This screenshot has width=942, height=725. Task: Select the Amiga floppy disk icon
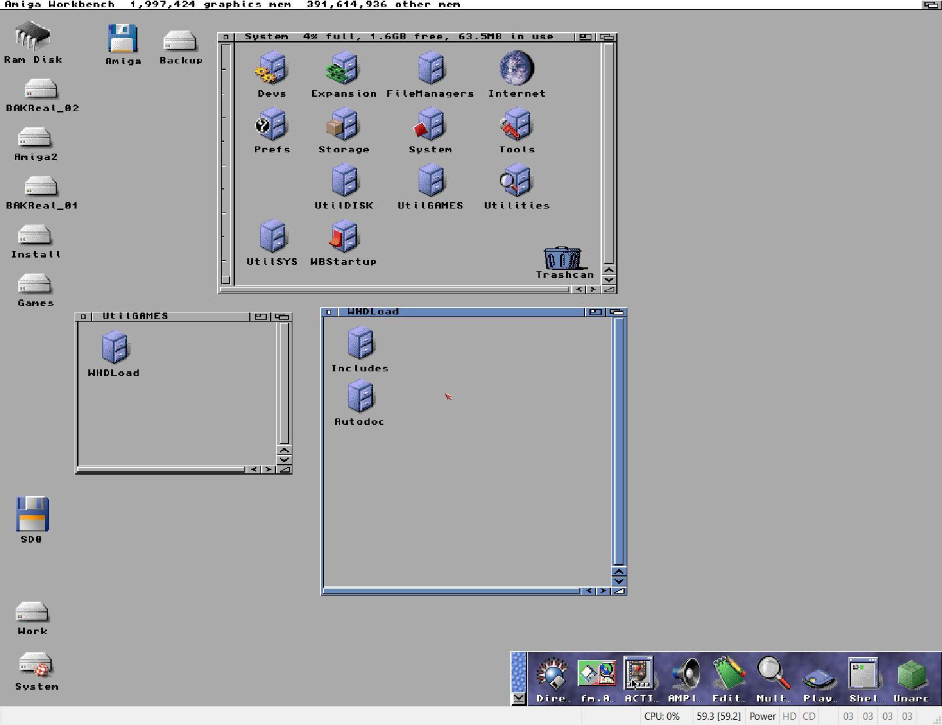tap(123, 39)
